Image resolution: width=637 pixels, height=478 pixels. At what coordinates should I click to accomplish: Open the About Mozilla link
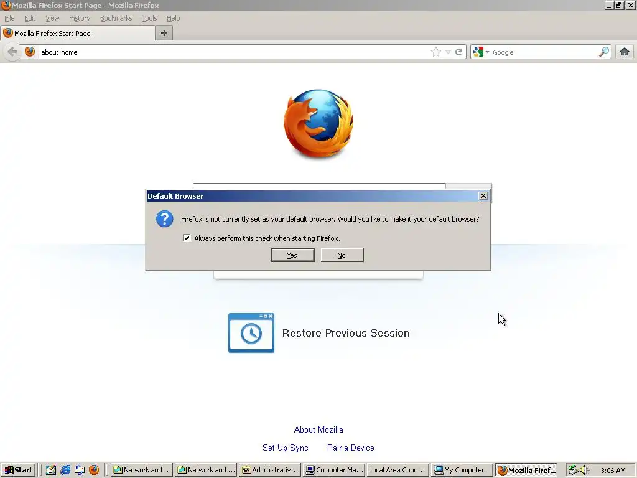[x=318, y=429]
